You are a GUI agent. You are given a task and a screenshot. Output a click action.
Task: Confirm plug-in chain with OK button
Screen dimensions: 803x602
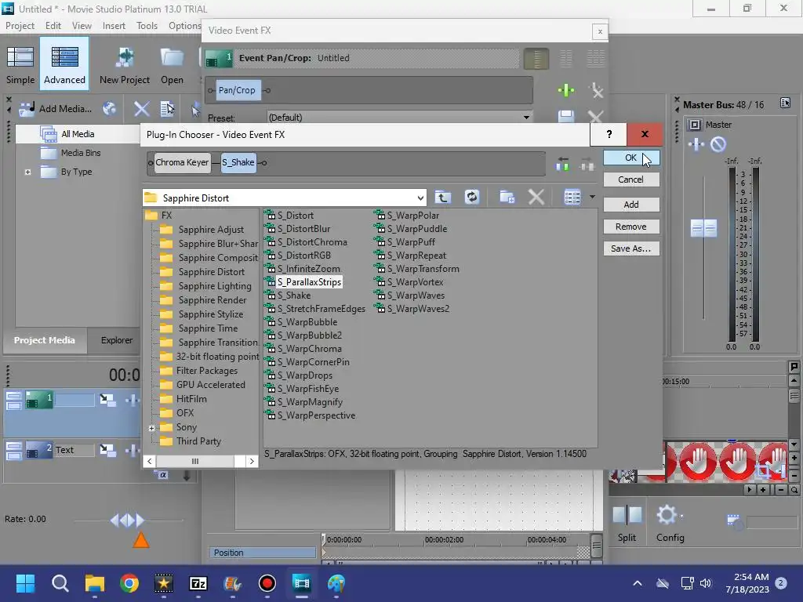[x=631, y=158]
